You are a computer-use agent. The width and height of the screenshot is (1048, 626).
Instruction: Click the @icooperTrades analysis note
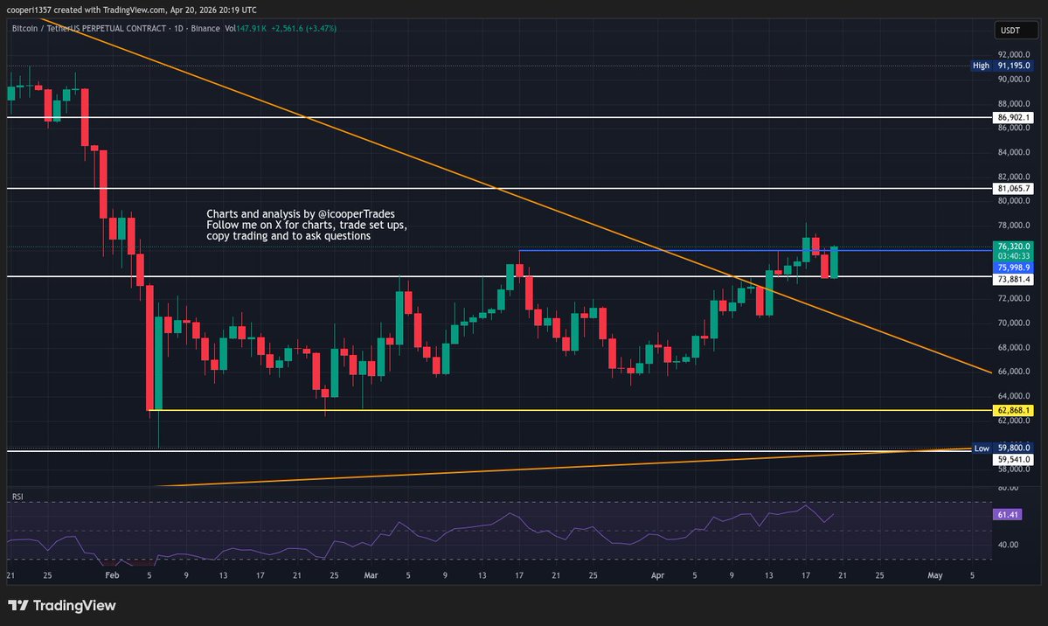(x=301, y=225)
